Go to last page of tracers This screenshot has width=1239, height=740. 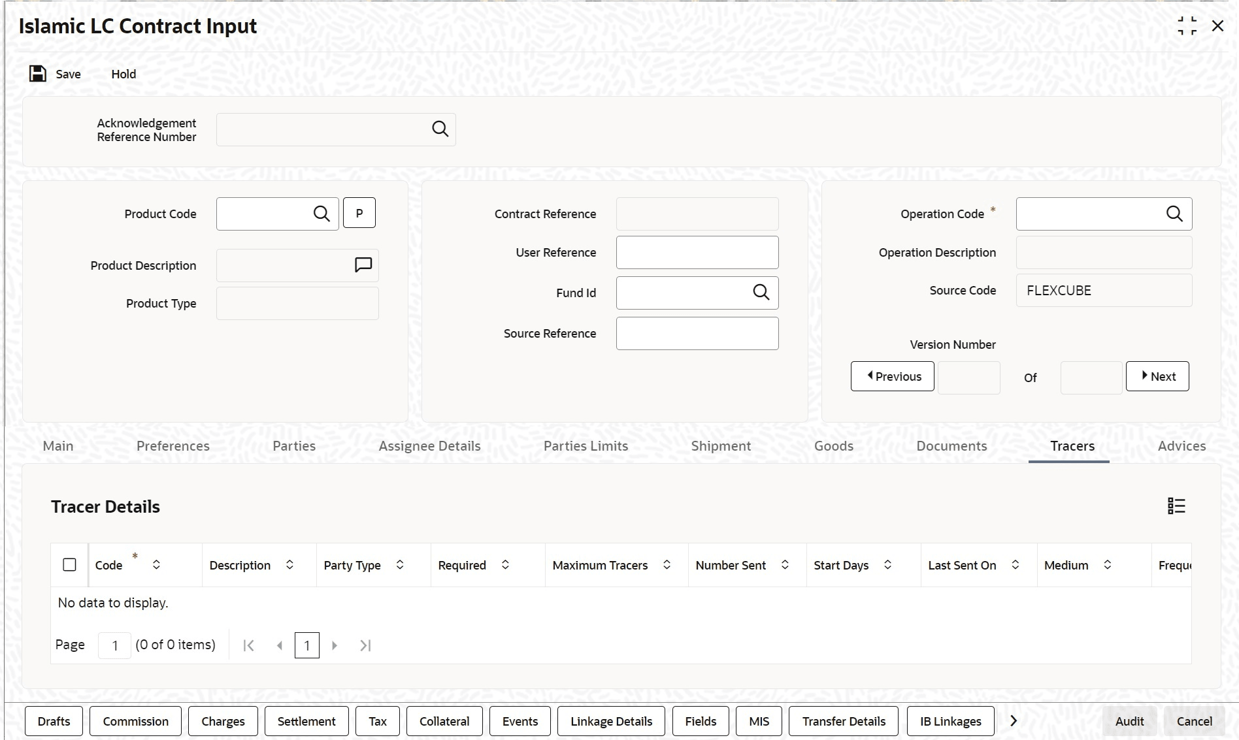[x=365, y=645]
